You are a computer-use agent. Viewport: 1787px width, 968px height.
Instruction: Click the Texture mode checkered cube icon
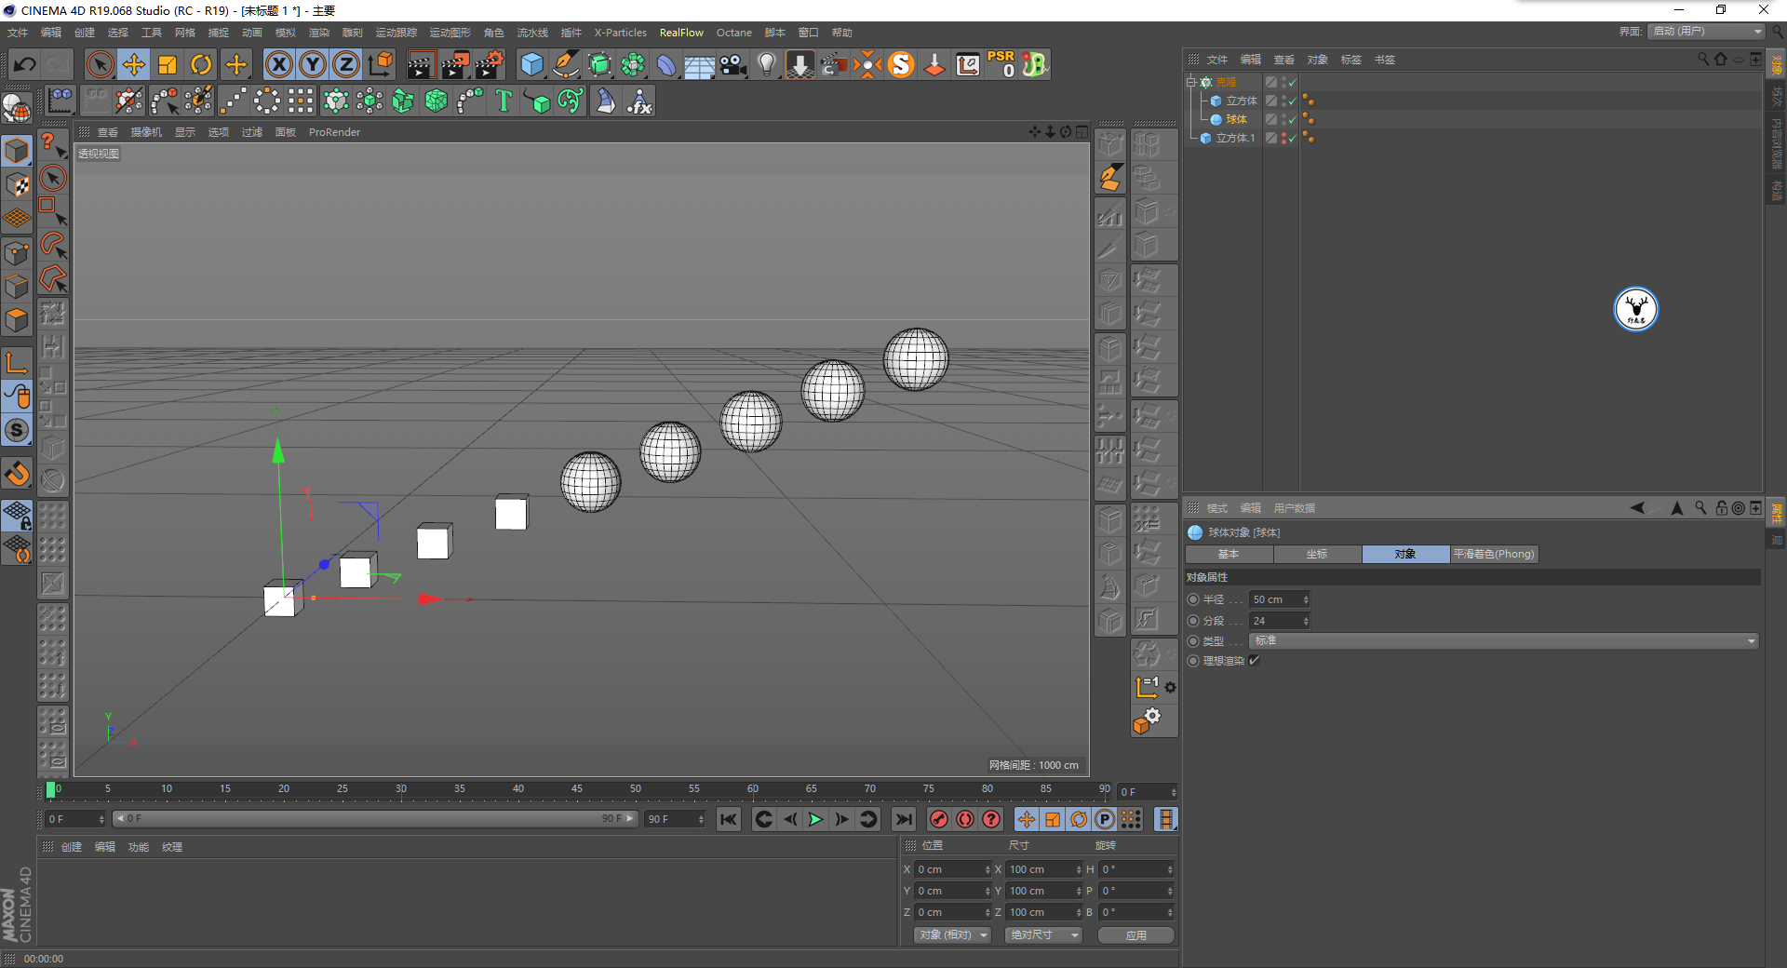click(17, 184)
